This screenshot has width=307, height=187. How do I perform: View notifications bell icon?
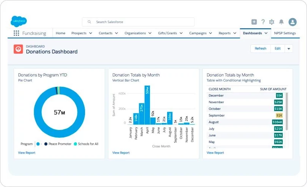281,22
